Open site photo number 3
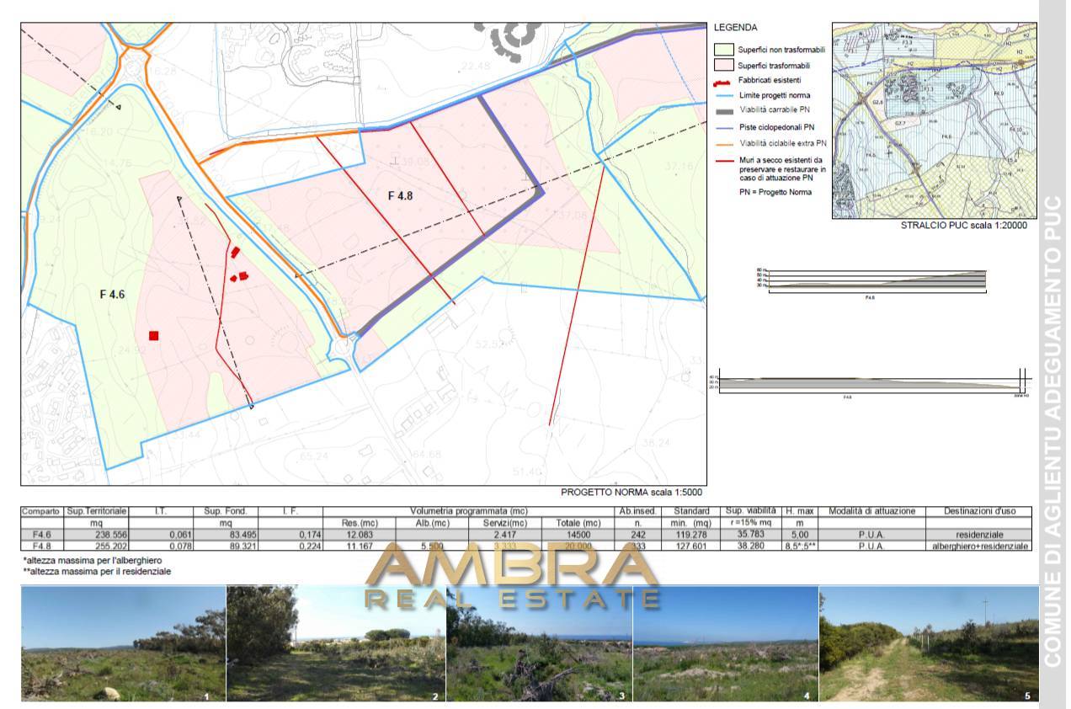Image resolution: width=1071 pixels, height=709 pixels. tap(539, 644)
